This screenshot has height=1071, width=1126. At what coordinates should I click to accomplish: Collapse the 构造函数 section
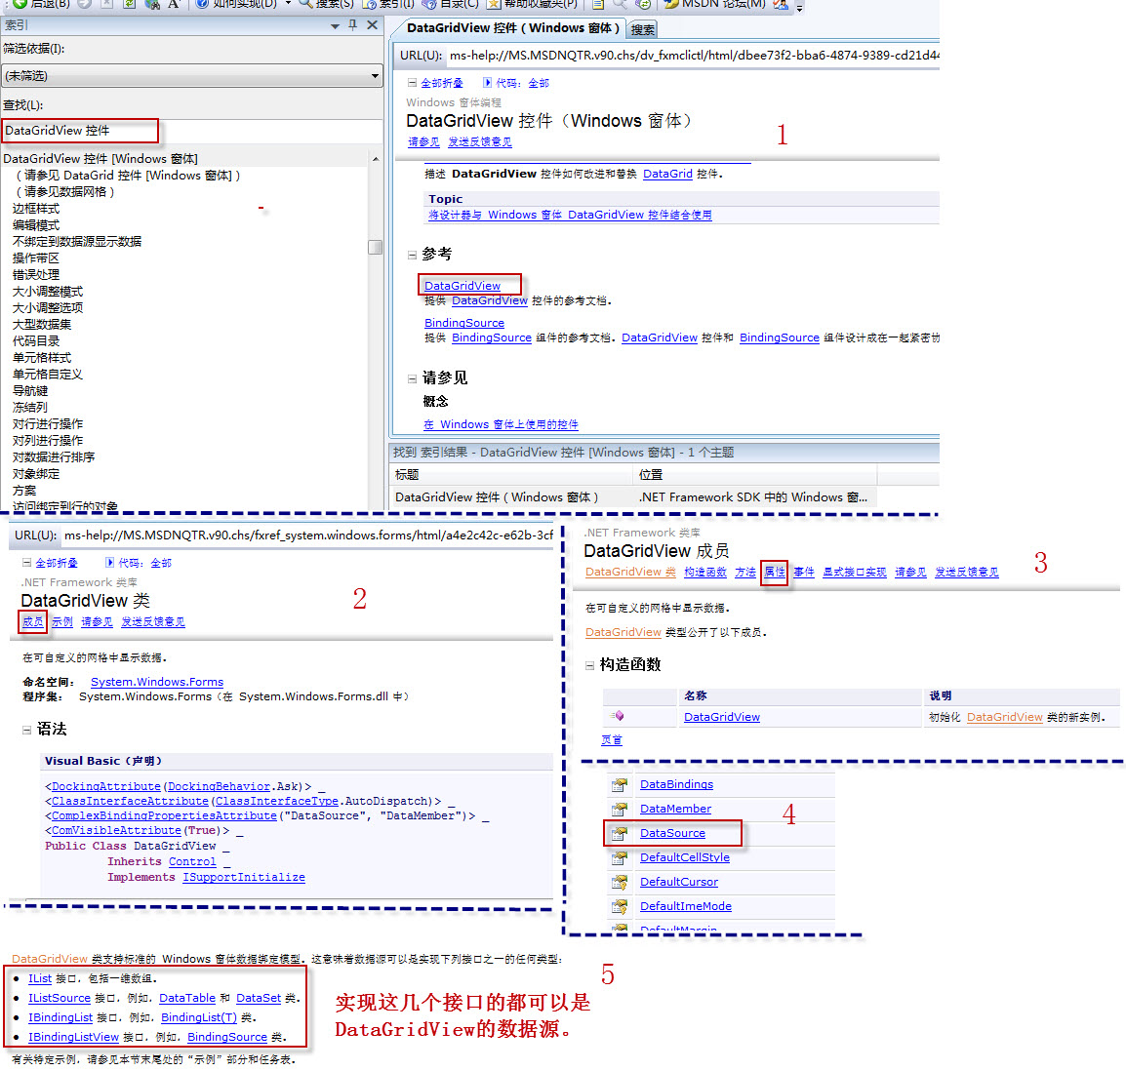pos(589,665)
